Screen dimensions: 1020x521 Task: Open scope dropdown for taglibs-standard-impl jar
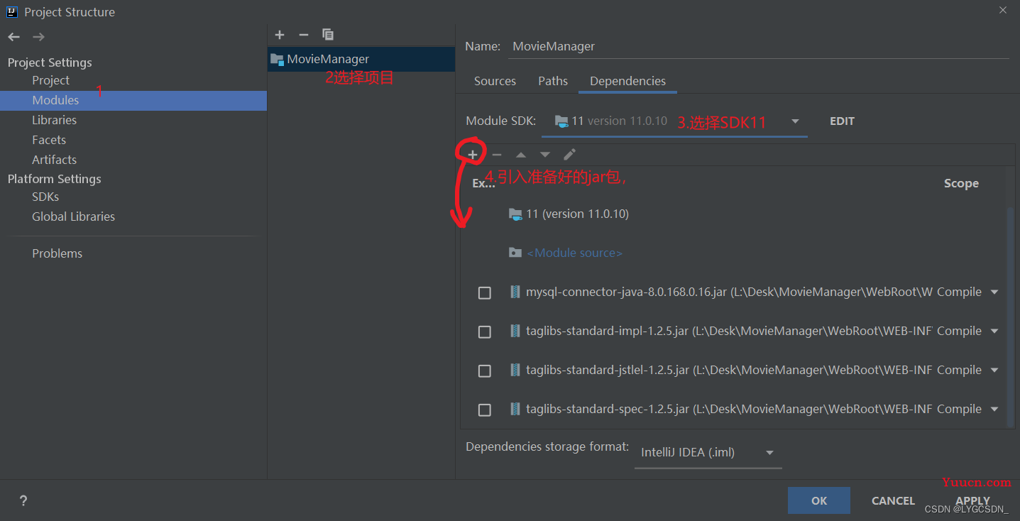click(994, 331)
